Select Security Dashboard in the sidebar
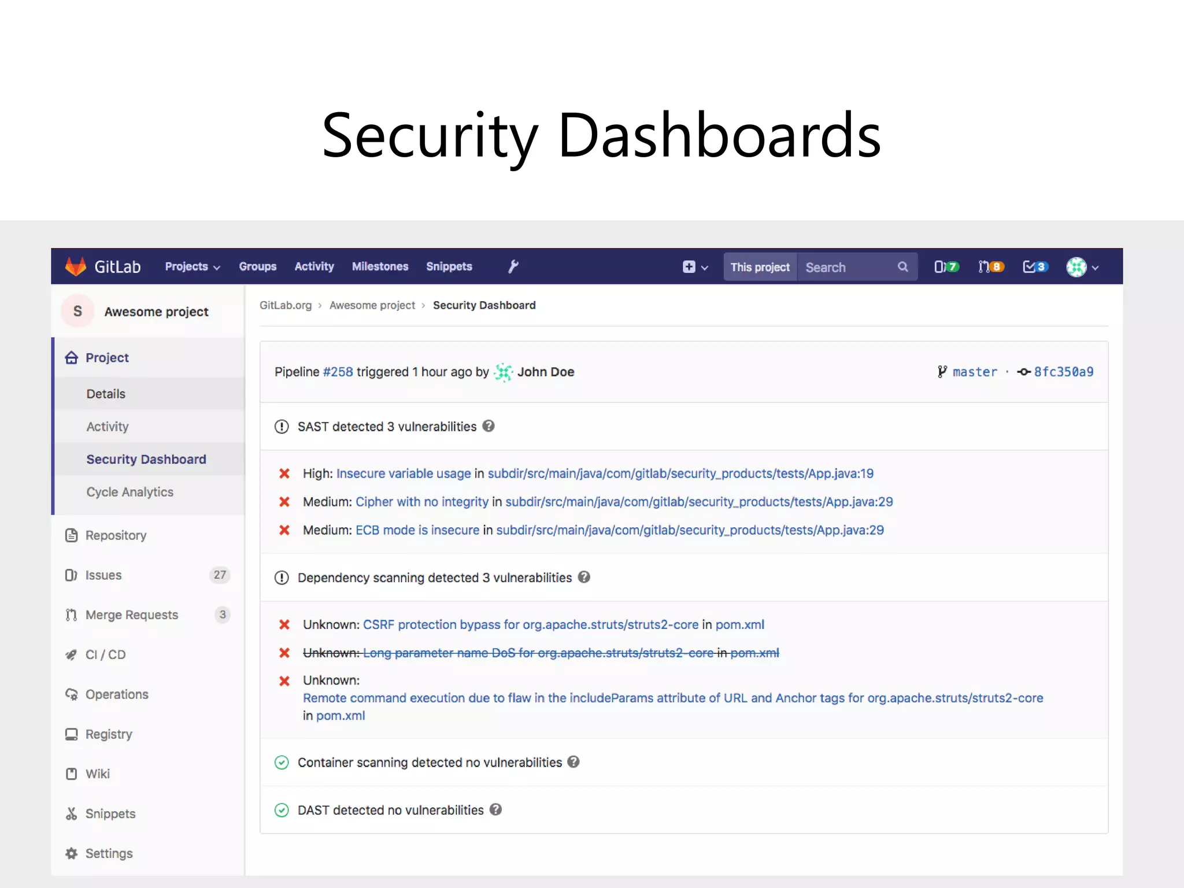The image size is (1184, 888). point(146,459)
